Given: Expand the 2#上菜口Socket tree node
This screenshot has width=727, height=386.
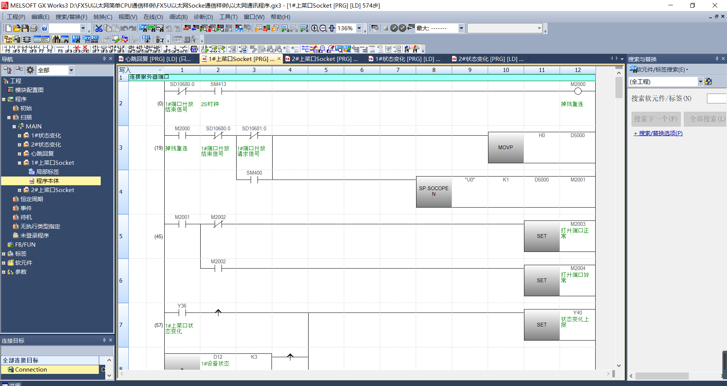Looking at the screenshot, I should point(20,190).
